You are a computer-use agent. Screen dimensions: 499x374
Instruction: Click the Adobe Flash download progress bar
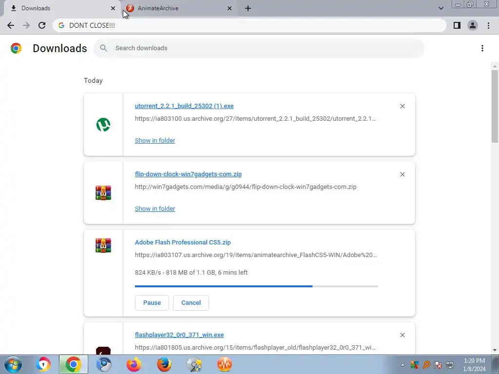256,286
